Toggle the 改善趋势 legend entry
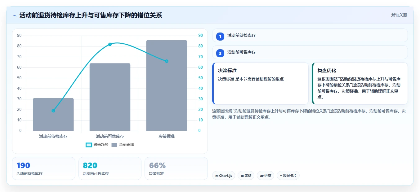 [97, 145]
